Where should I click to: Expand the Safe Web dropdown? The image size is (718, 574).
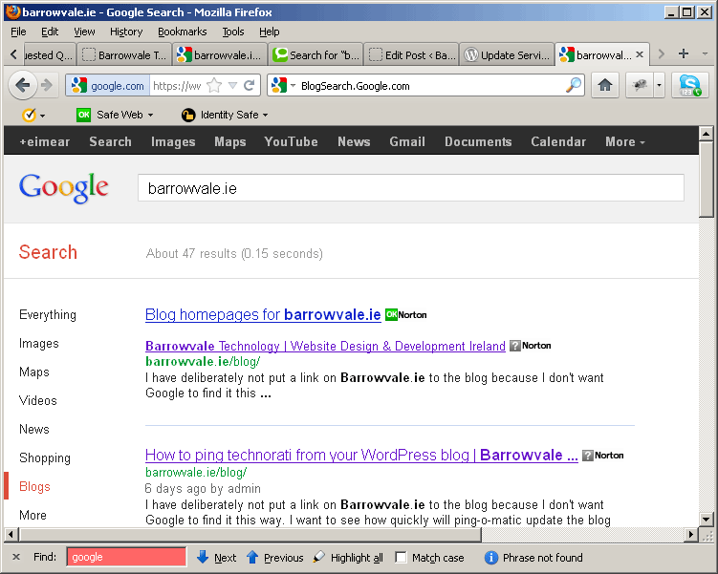click(150, 116)
